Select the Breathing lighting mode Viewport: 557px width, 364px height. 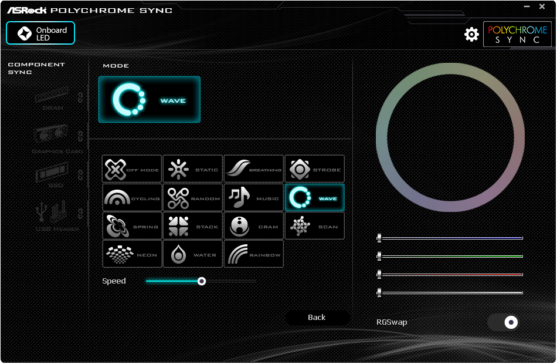[254, 168]
